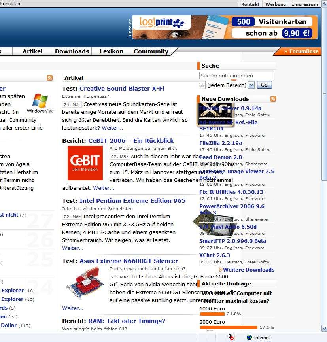Screen dimensions: 327x342
Task: Open the Downloads navigation tab
Action: (72, 51)
